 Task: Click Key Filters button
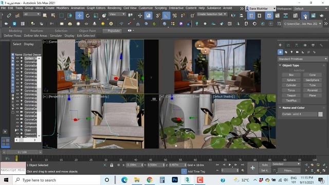coord(289,171)
